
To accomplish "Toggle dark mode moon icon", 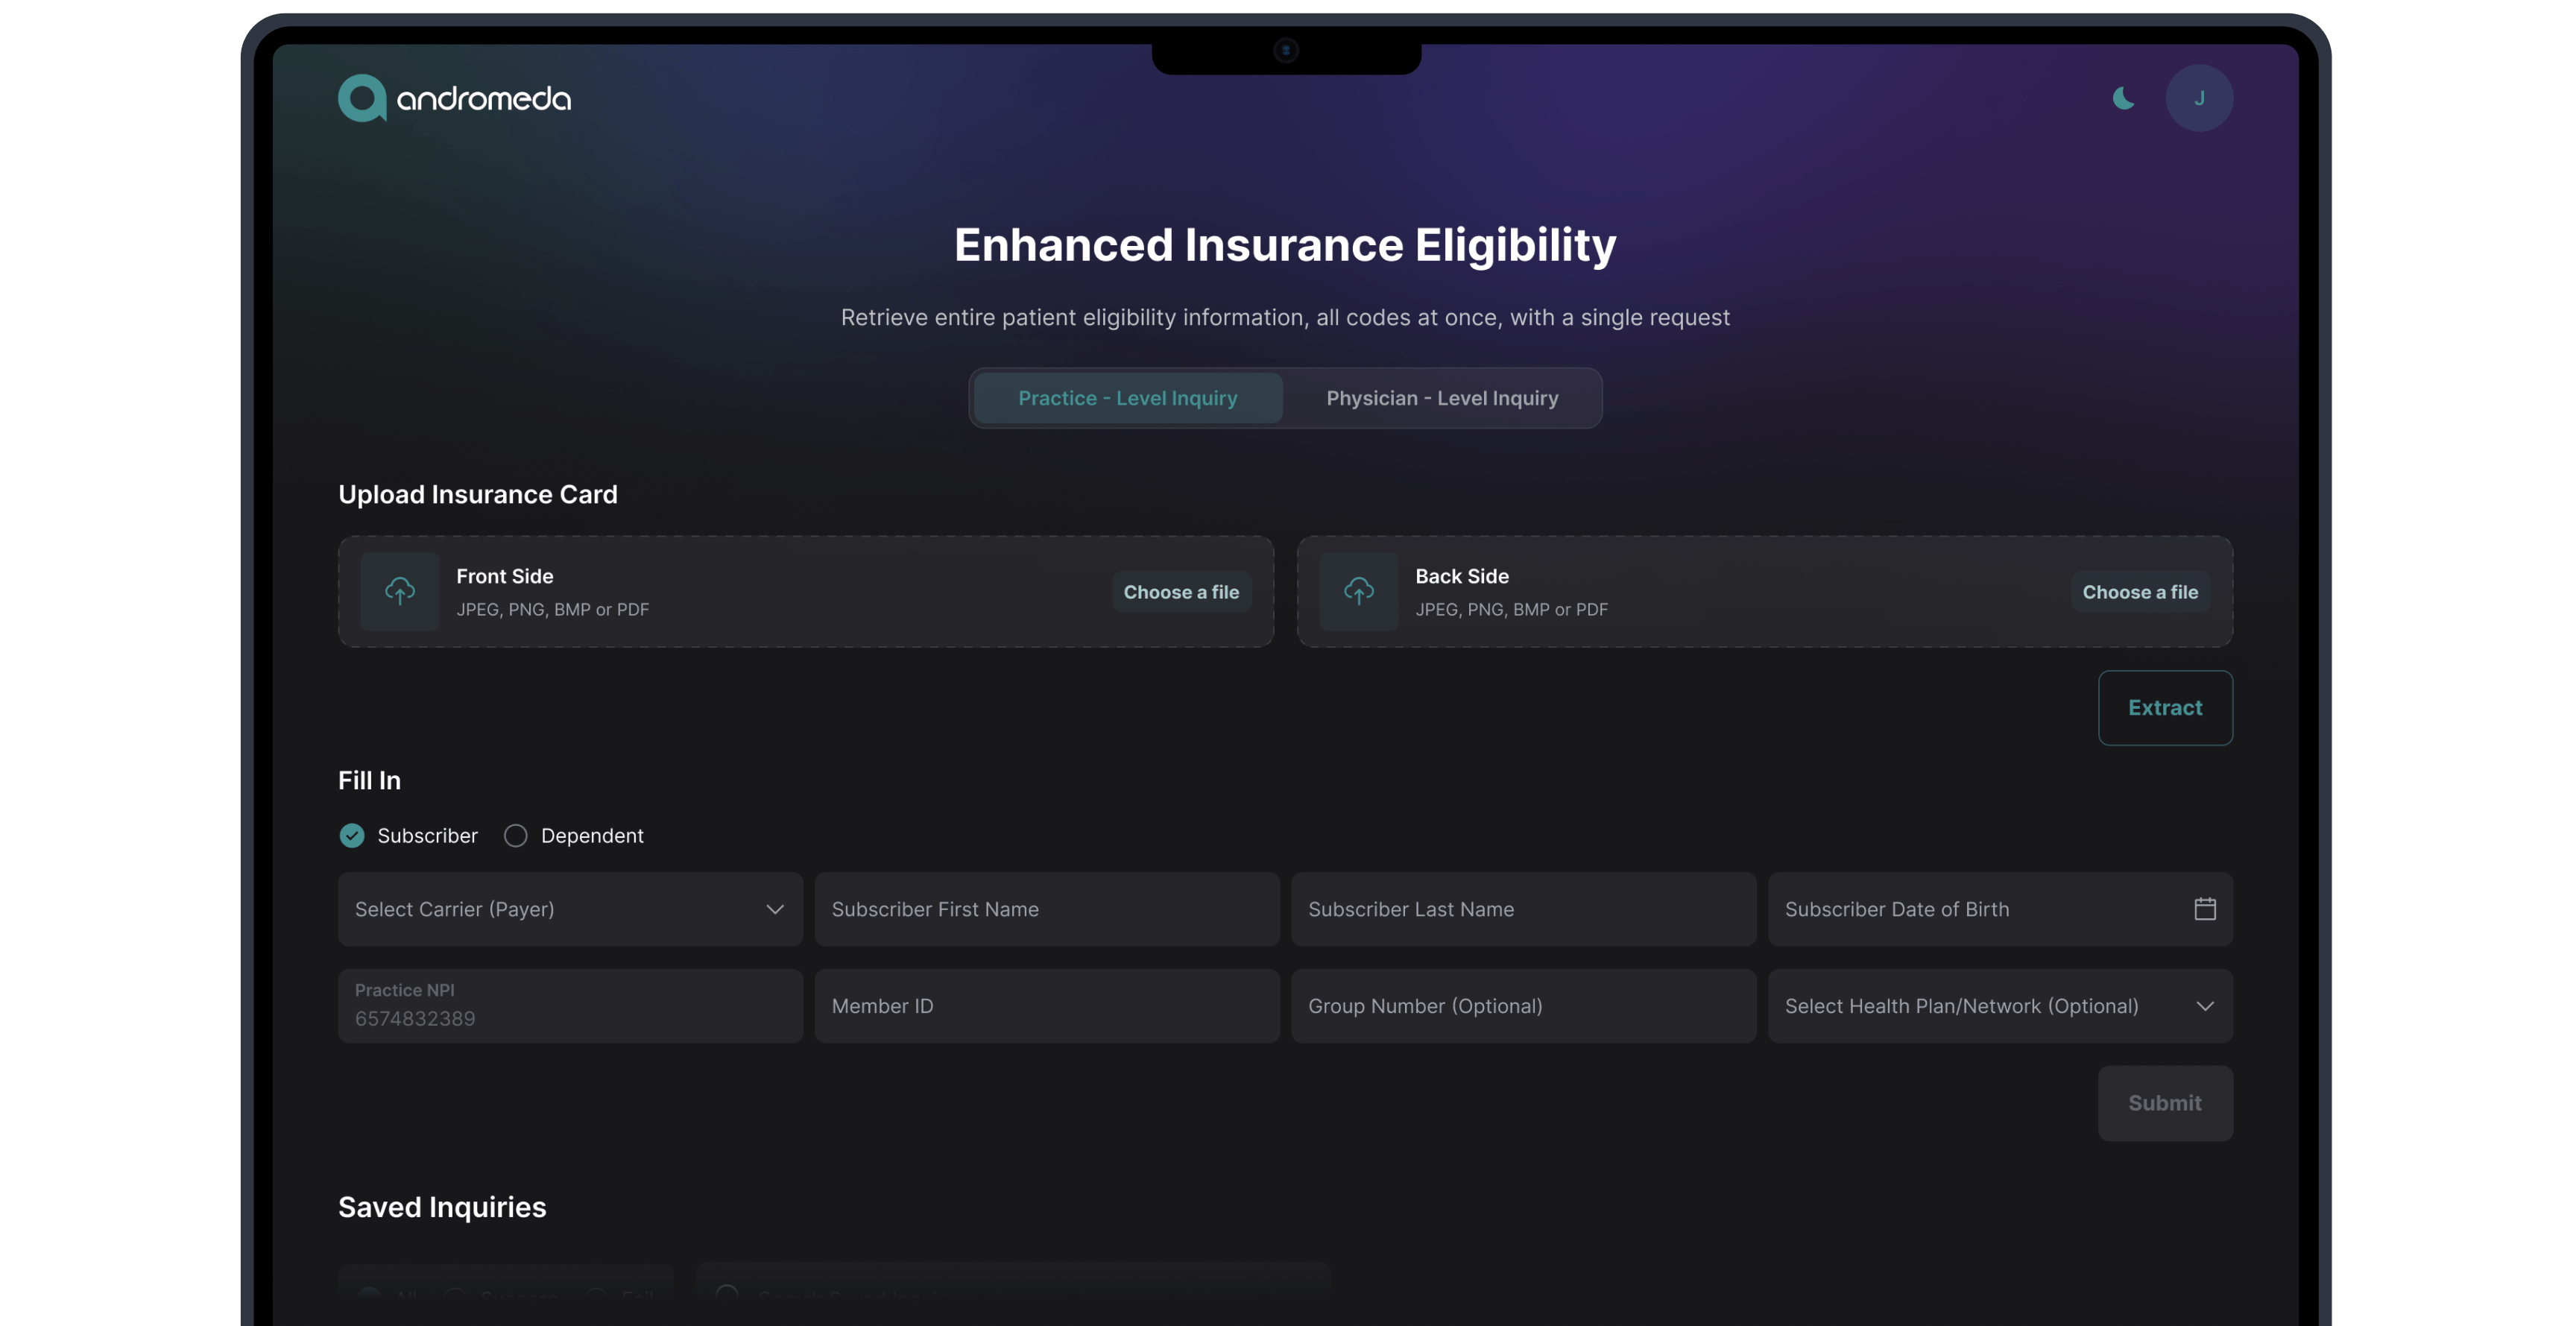I will point(2123,98).
